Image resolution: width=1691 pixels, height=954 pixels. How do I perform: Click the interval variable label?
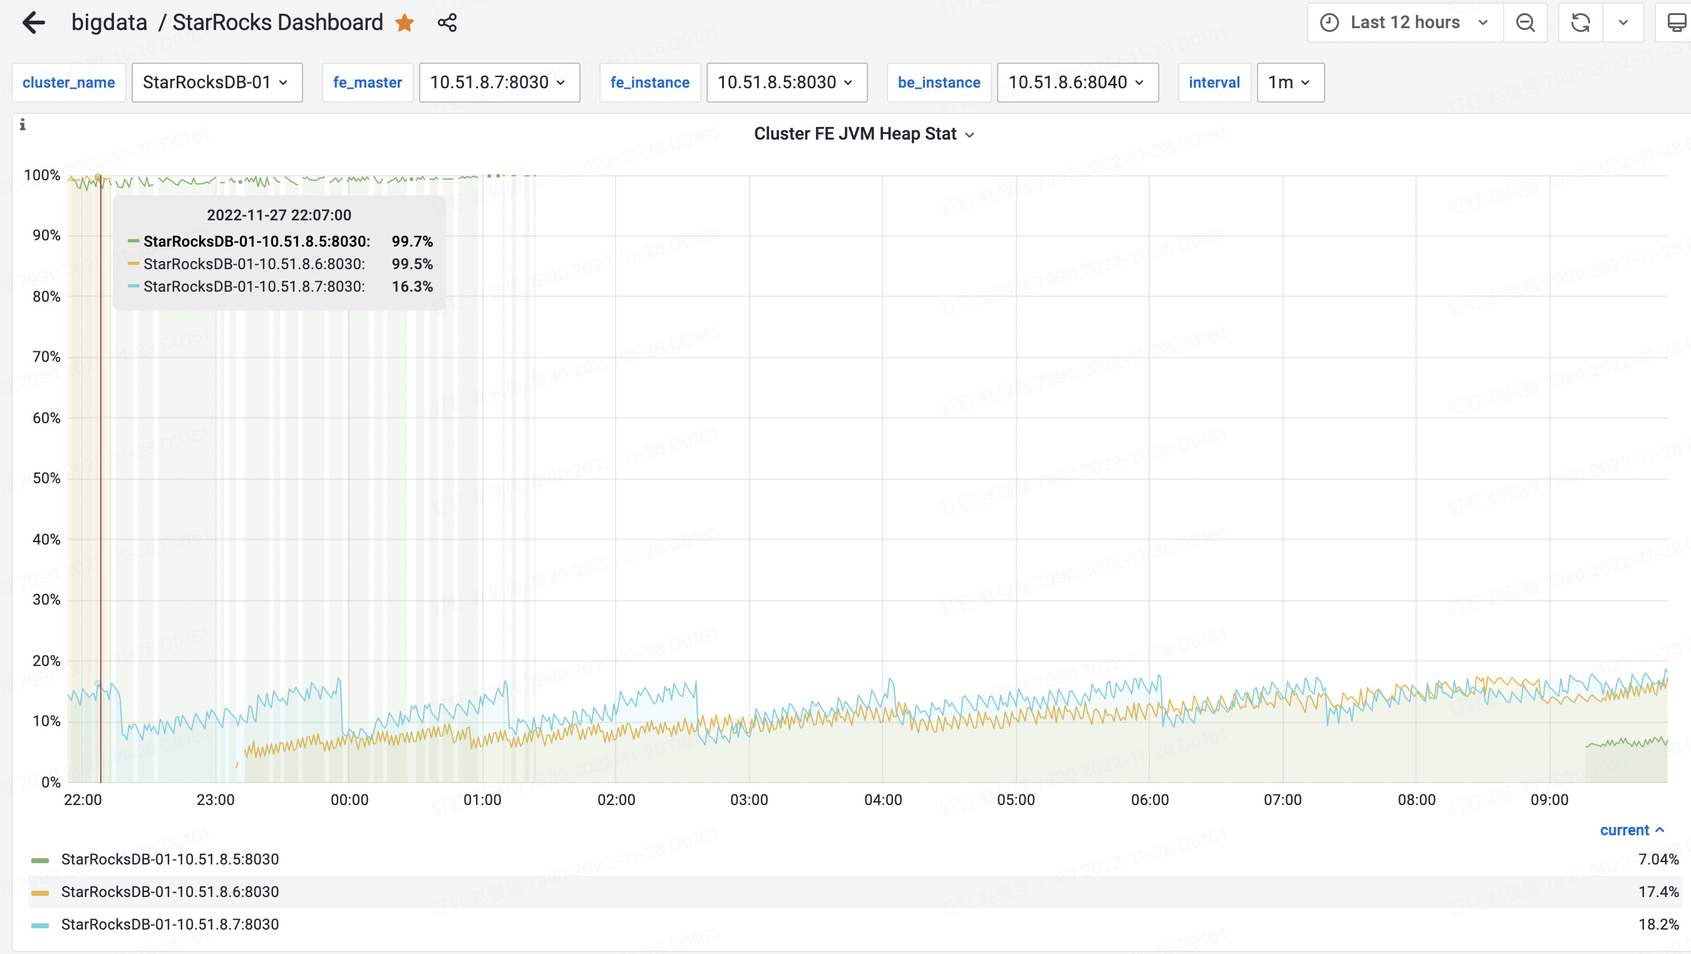coord(1214,83)
